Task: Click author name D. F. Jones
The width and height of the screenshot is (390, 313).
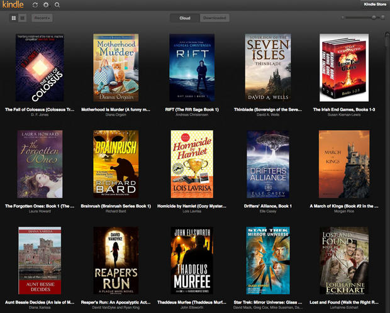Action: pos(40,114)
